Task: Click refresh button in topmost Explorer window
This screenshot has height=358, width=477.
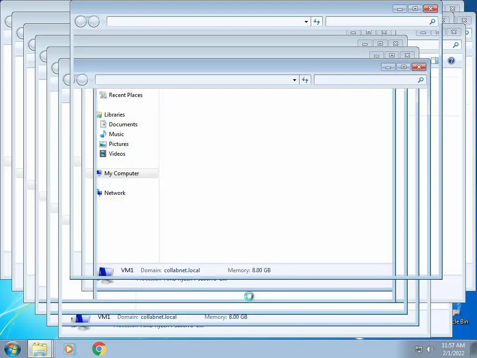Action: (x=317, y=21)
